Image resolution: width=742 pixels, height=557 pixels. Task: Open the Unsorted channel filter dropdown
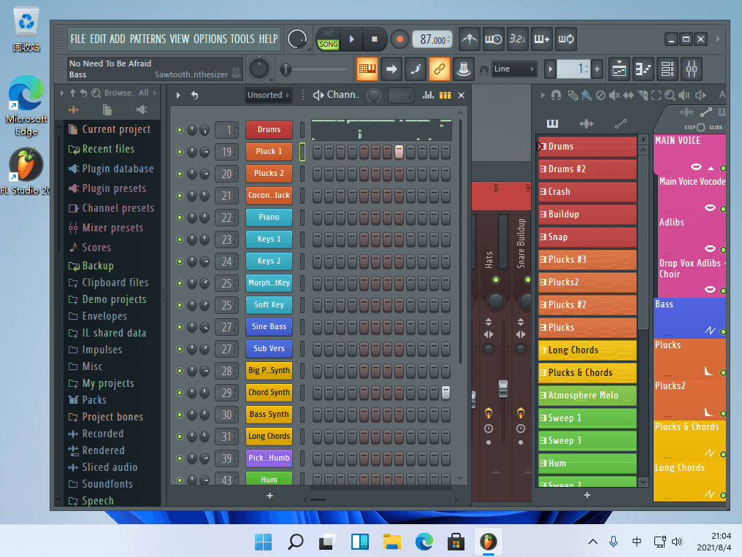pyautogui.click(x=268, y=95)
